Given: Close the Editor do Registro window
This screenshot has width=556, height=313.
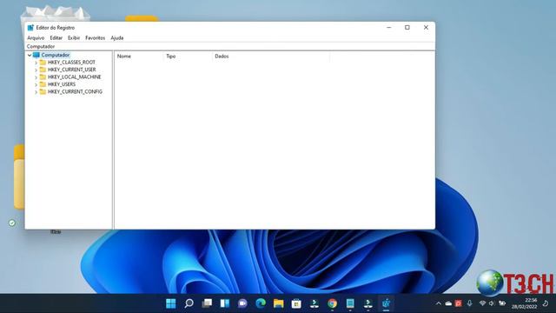Looking at the screenshot, I should coord(426,28).
